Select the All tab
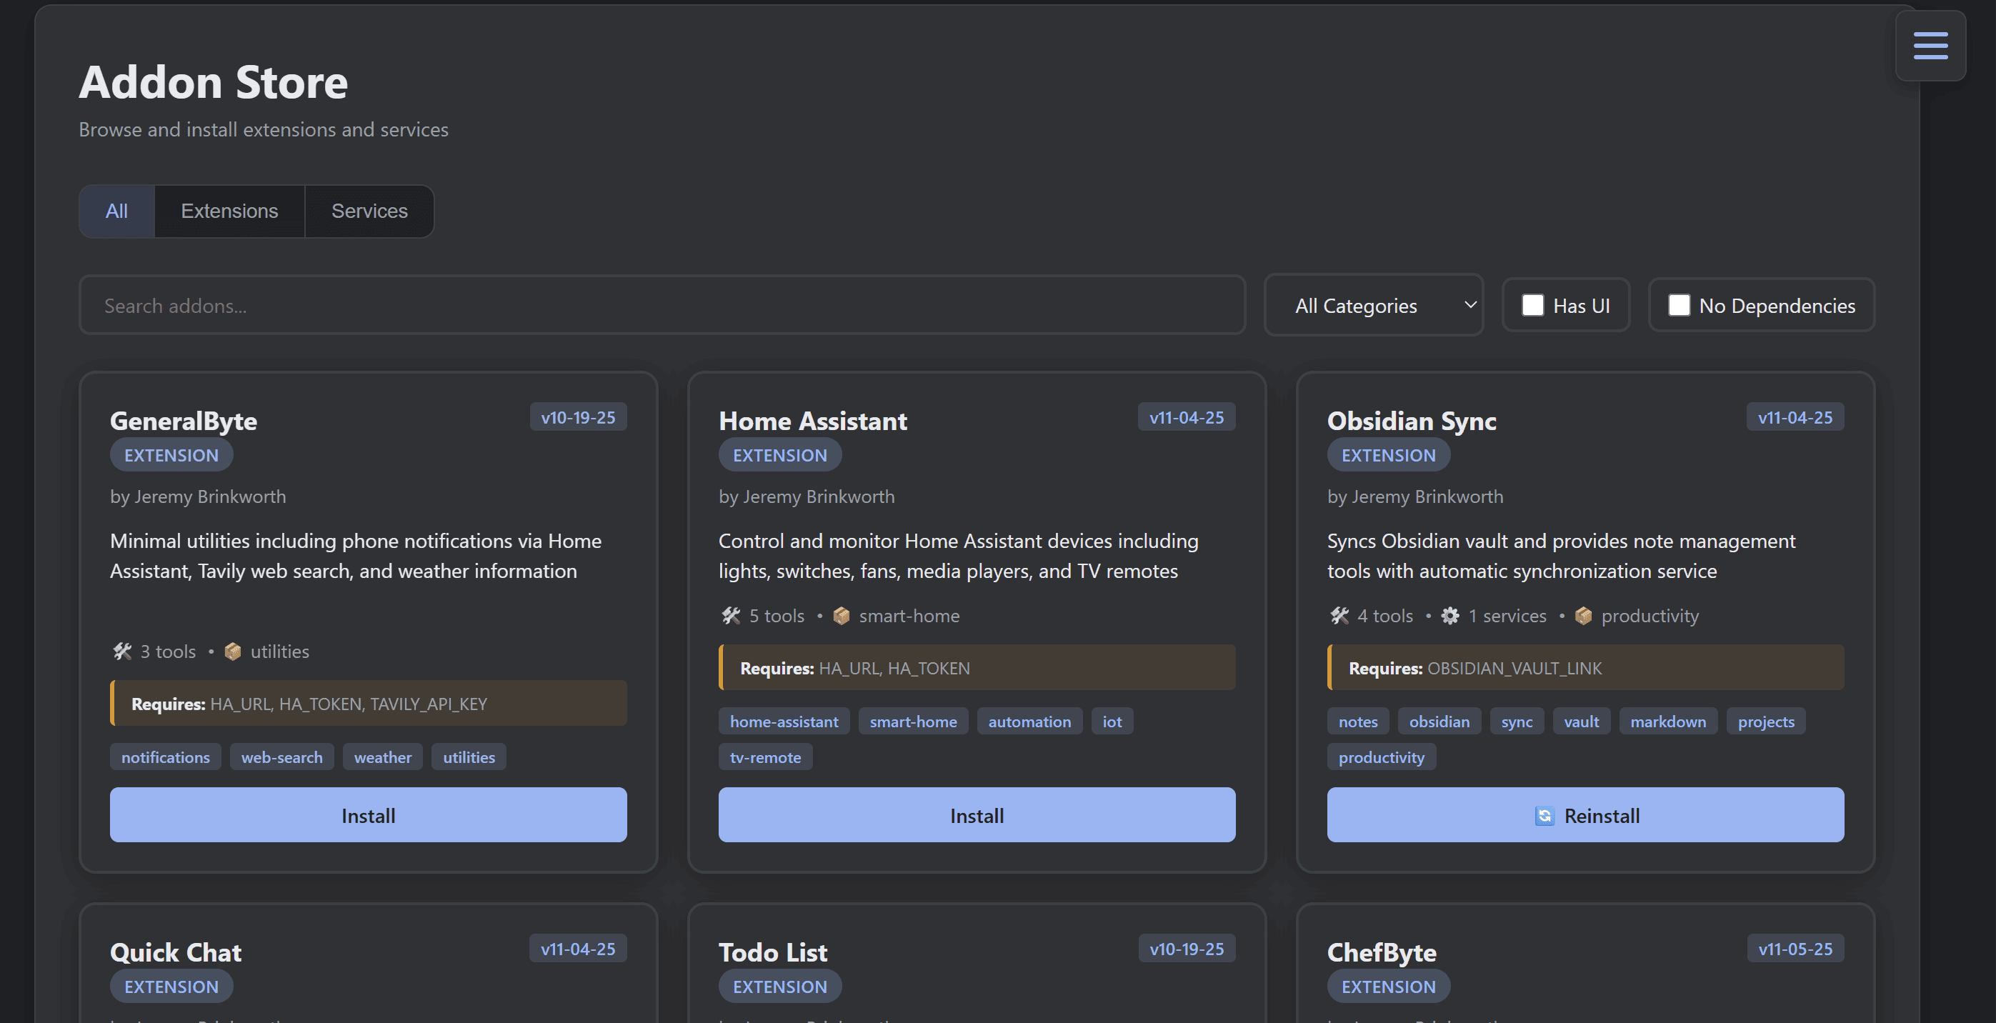The height and width of the screenshot is (1023, 1996). click(x=116, y=211)
